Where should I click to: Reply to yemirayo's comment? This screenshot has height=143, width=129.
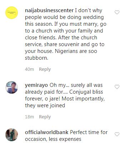(45, 117)
